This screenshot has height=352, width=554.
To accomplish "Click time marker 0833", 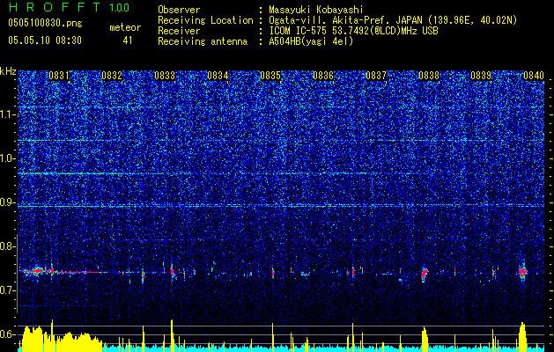I will [165, 76].
